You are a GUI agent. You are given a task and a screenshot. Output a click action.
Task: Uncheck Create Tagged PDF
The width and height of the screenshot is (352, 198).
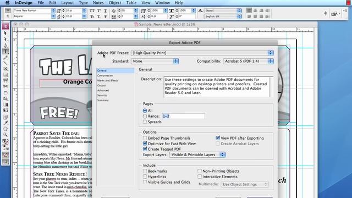coord(145,149)
